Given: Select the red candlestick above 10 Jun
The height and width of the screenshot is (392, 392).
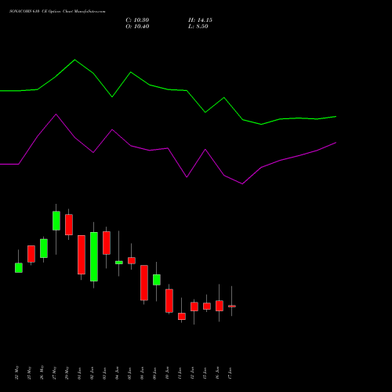Looking at the screenshot, I should coord(169,301).
